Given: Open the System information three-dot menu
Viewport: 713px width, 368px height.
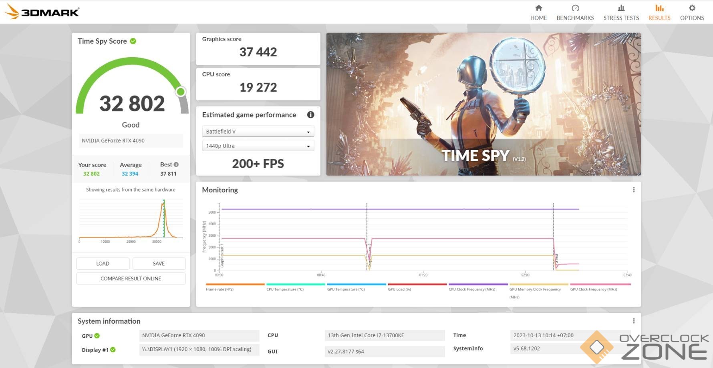Looking at the screenshot, I should pyautogui.click(x=633, y=321).
